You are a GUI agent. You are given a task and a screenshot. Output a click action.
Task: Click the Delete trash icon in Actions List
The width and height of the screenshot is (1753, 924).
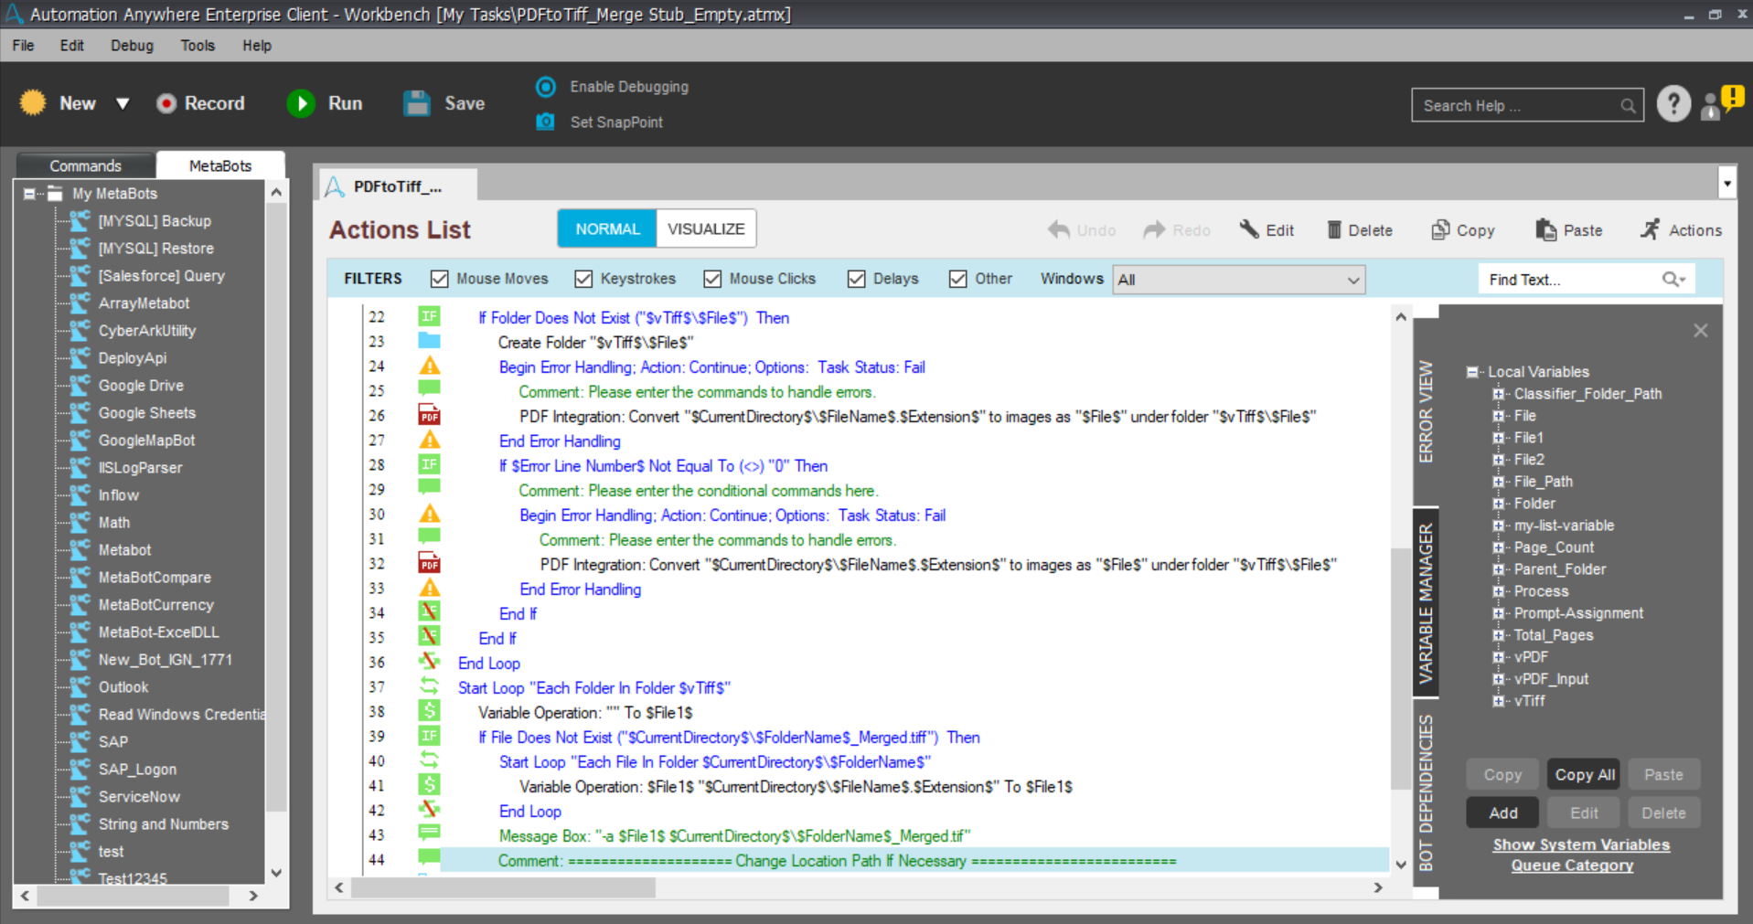coord(1334,230)
